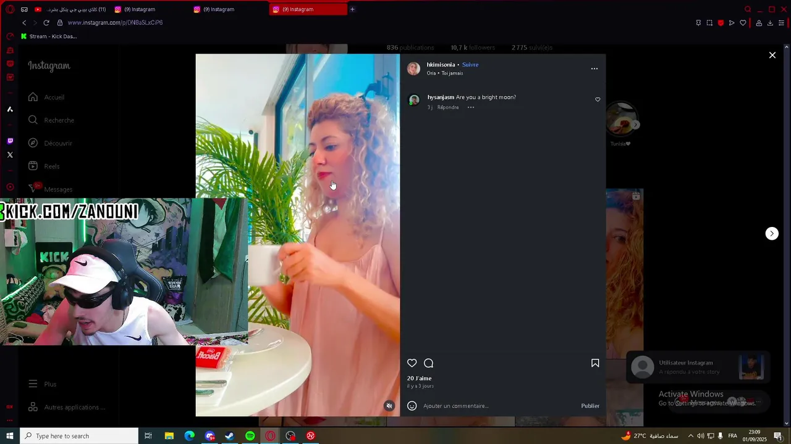Open Twitch in the Opera sidebar
The width and height of the screenshot is (791, 444).
10,141
